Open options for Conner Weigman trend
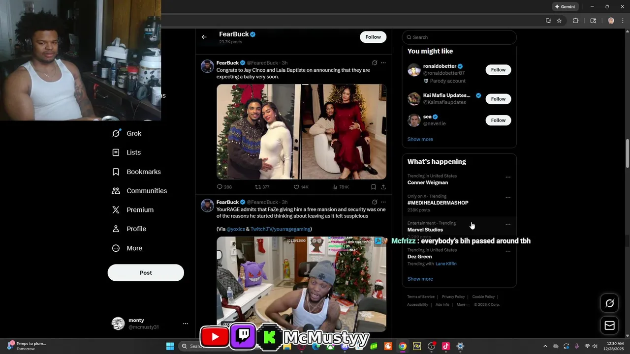Image resolution: width=630 pixels, height=354 pixels. point(508,177)
